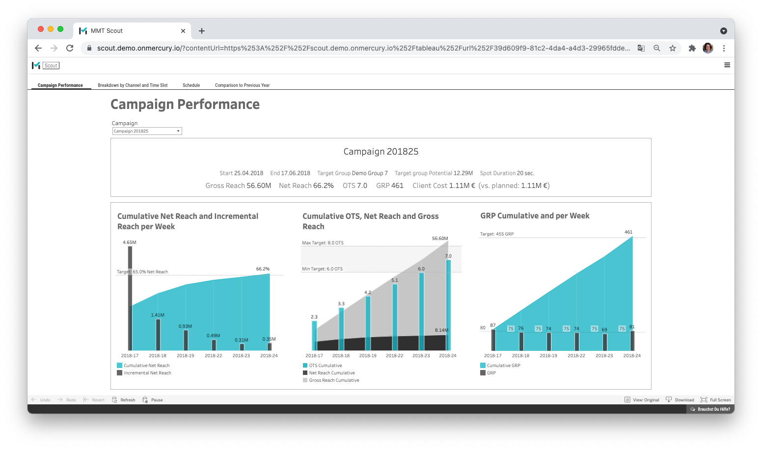This screenshot has height=450, width=762.
Task: Select the Gross Reach Cumulative color swatch
Action: tap(304, 380)
